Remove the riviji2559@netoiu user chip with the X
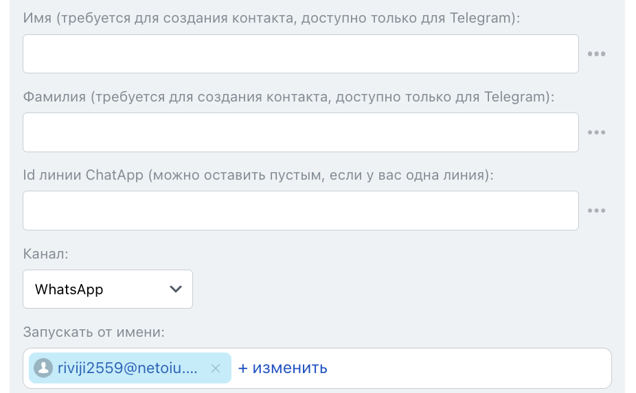The width and height of the screenshot is (636, 393). point(216,368)
